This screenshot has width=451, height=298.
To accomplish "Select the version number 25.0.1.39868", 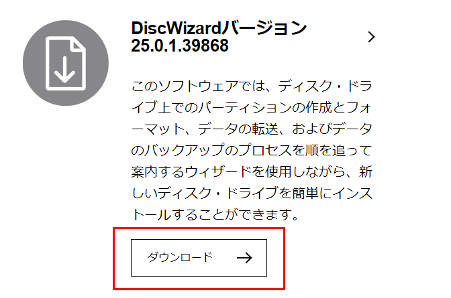I will tap(180, 46).
